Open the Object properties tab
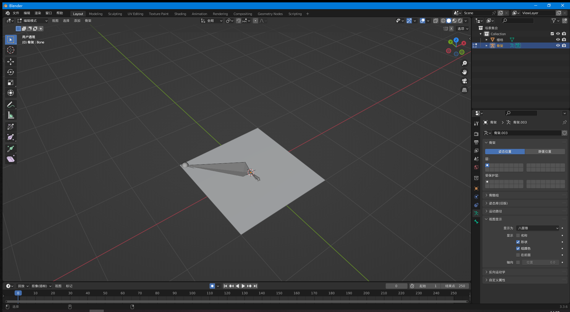 point(476,188)
